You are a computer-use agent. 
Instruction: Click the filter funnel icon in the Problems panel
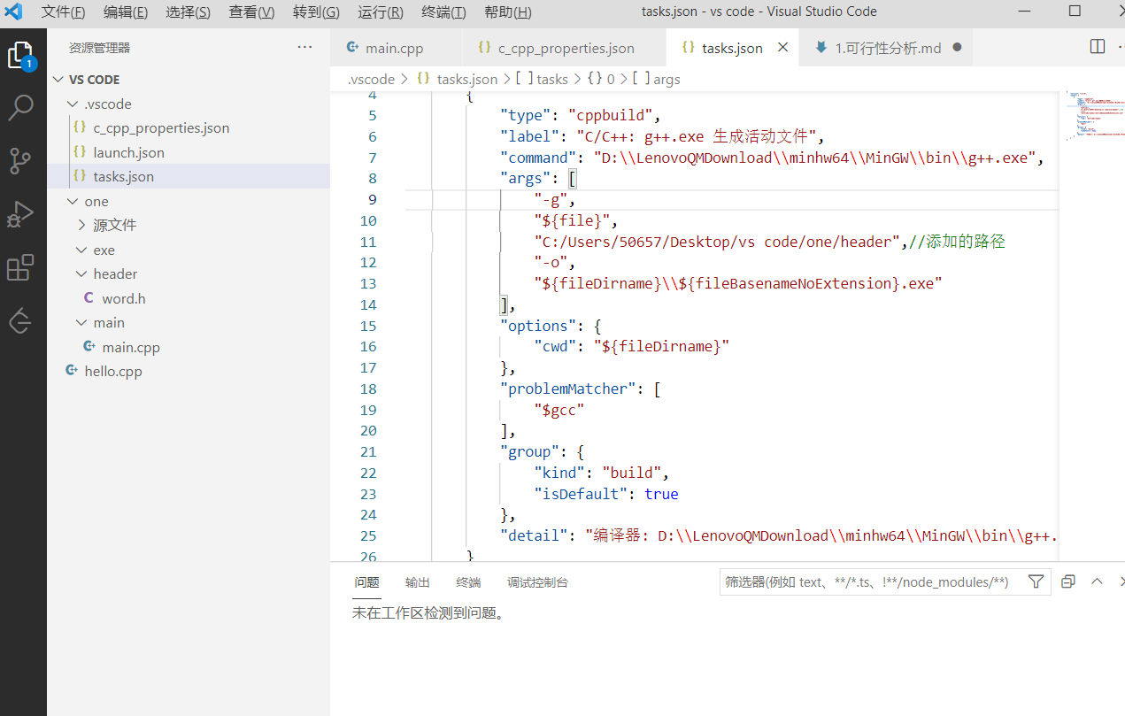click(x=1036, y=581)
